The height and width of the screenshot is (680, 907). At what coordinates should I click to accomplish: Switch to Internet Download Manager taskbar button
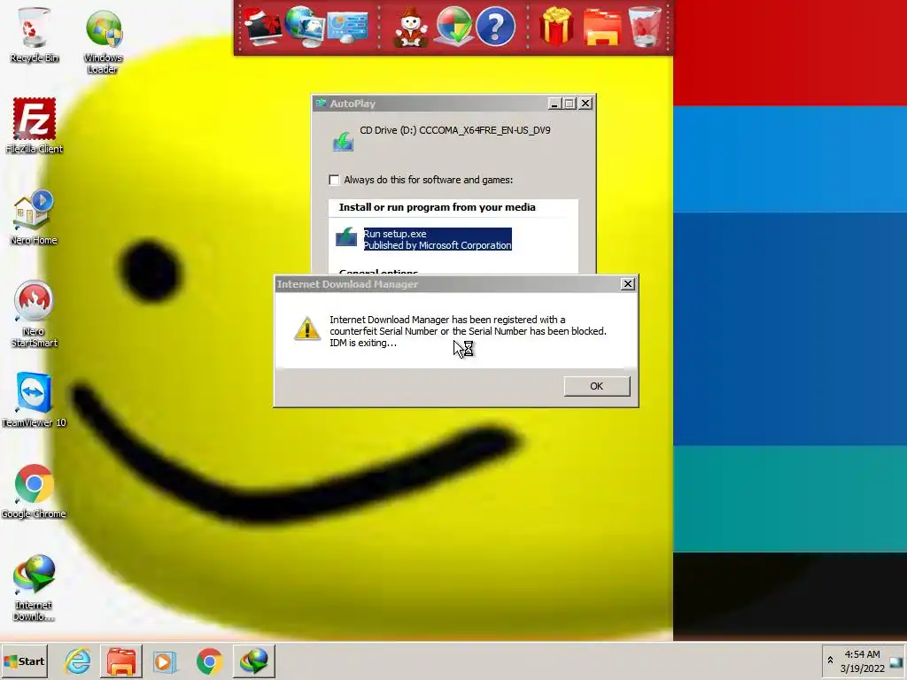pos(254,661)
